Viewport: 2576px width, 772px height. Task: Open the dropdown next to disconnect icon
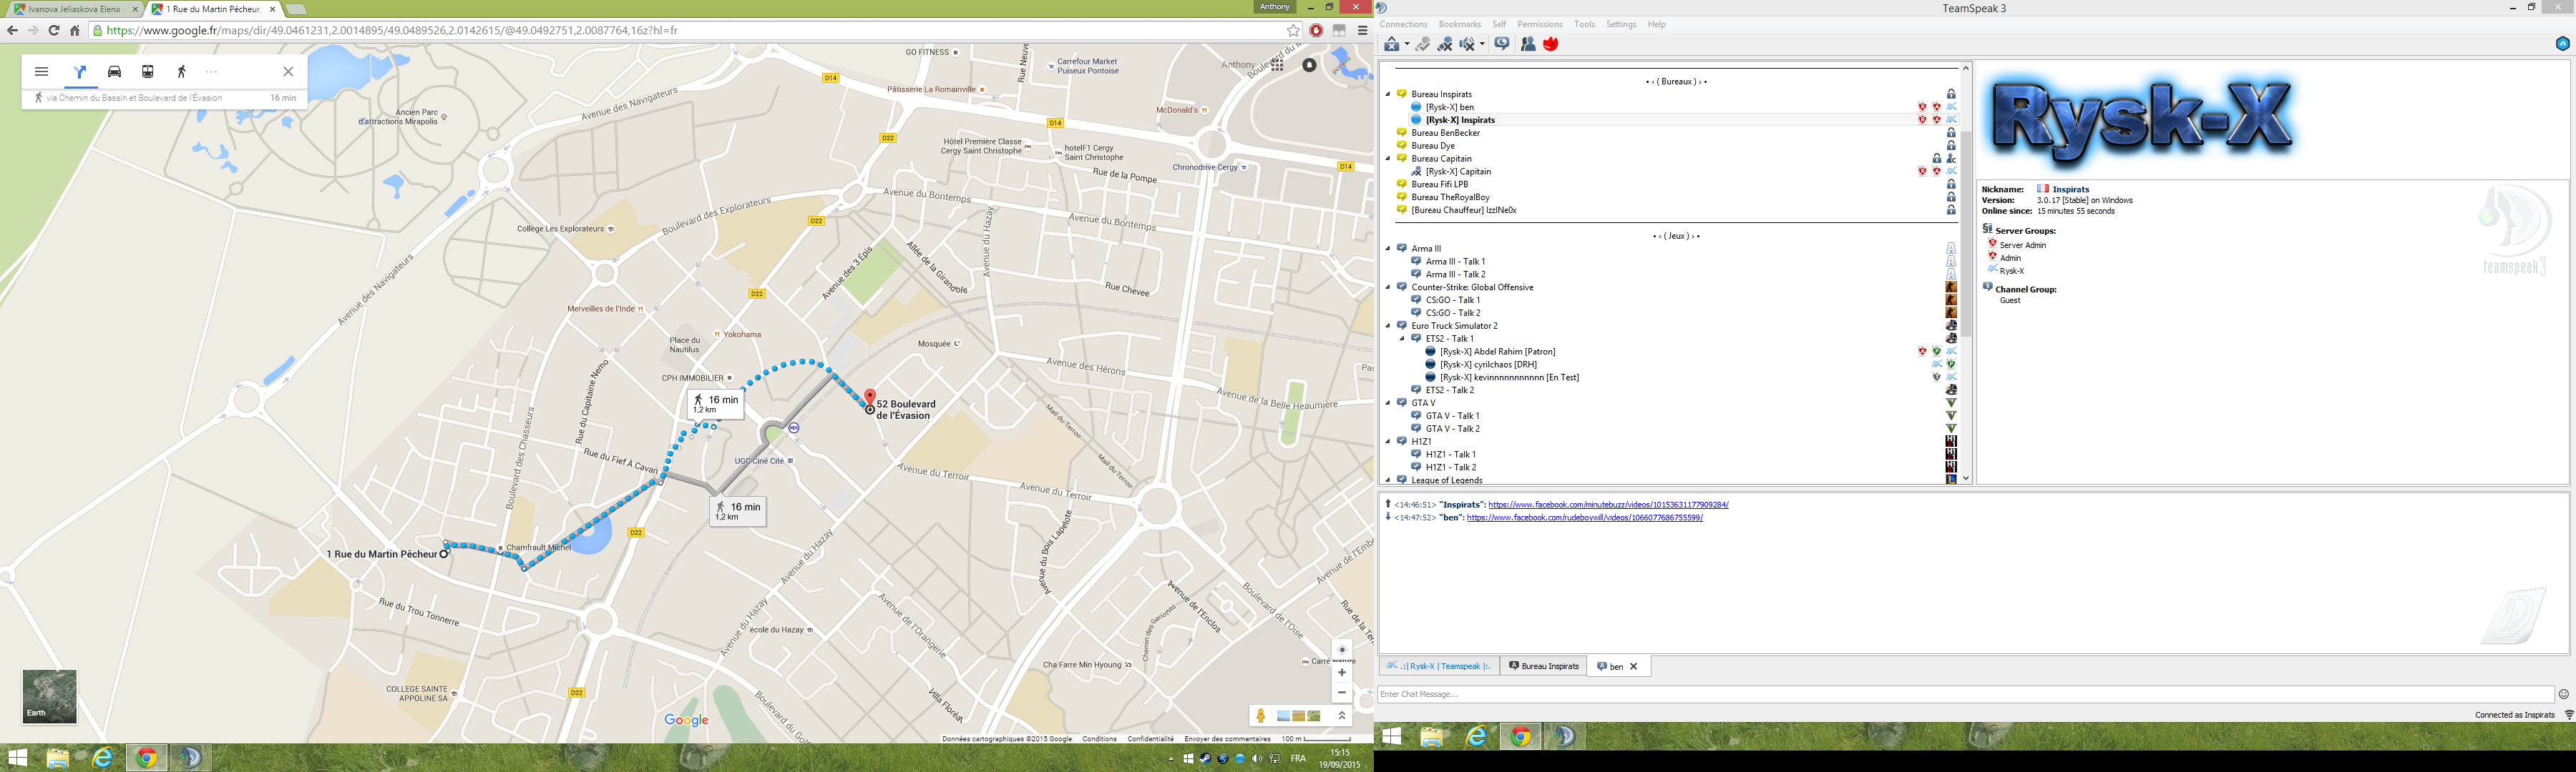point(1407,44)
